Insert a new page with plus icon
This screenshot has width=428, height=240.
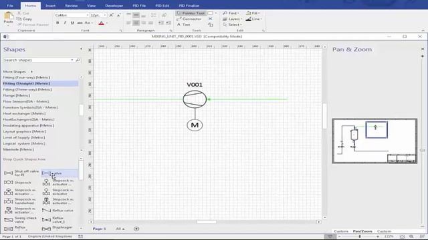click(136, 229)
